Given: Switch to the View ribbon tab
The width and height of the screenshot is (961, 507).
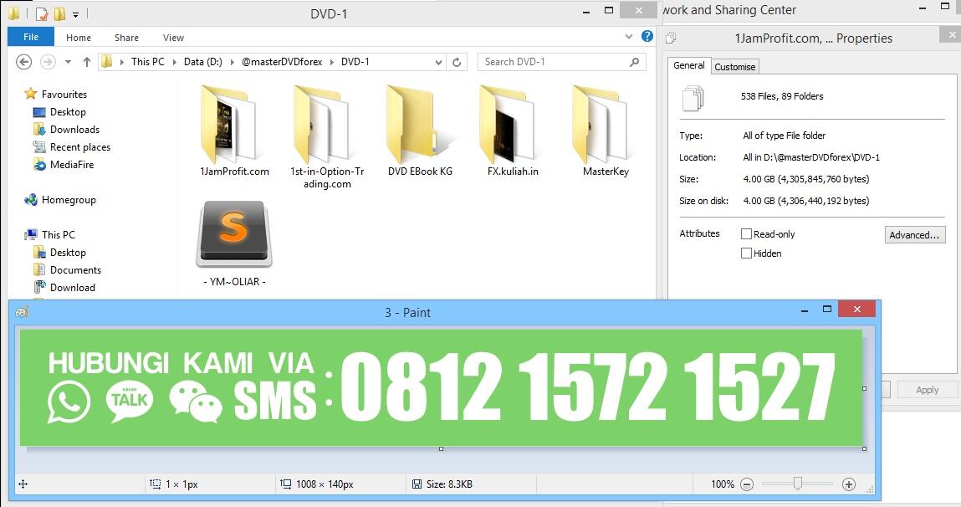Looking at the screenshot, I should click(x=173, y=38).
